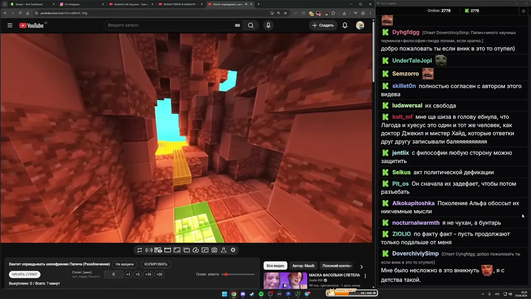This screenshot has height=299, width=531.
Task: Click the browser home icon
Action: click(28, 13)
